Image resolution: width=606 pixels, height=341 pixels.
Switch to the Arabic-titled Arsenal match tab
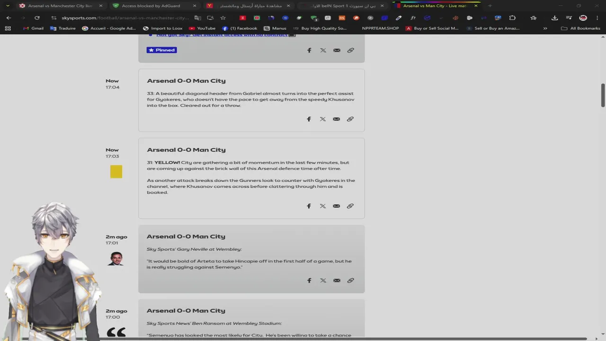(250, 6)
